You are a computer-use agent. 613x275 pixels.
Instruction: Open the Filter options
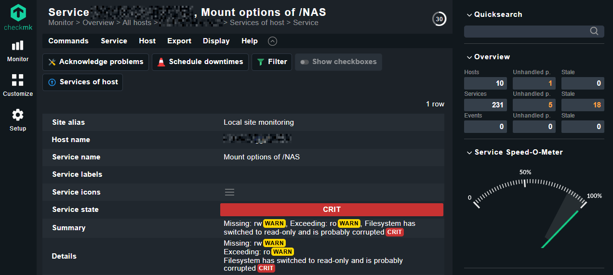coord(272,62)
